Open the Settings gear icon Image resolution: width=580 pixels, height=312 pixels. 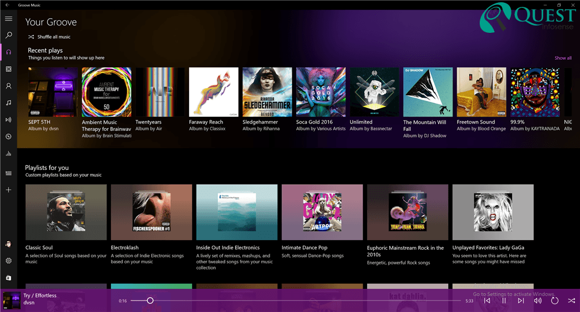coord(8,260)
